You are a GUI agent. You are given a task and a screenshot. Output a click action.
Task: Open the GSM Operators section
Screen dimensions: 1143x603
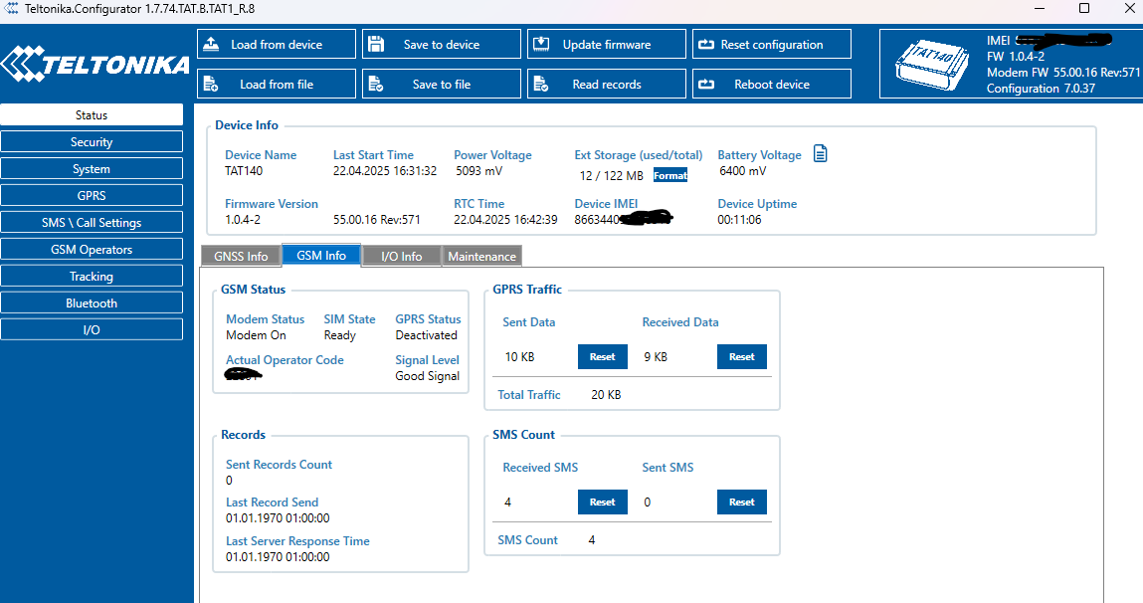tap(92, 250)
